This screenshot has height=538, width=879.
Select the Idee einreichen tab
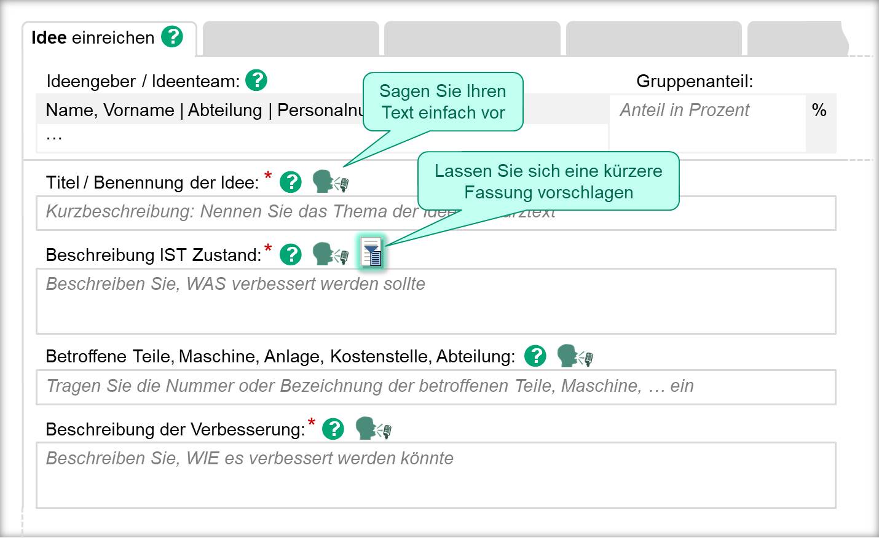92,38
